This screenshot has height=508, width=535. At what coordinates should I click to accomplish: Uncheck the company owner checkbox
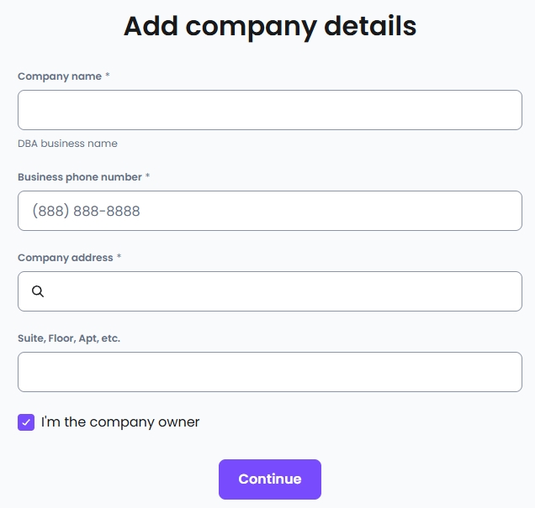coord(26,422)
